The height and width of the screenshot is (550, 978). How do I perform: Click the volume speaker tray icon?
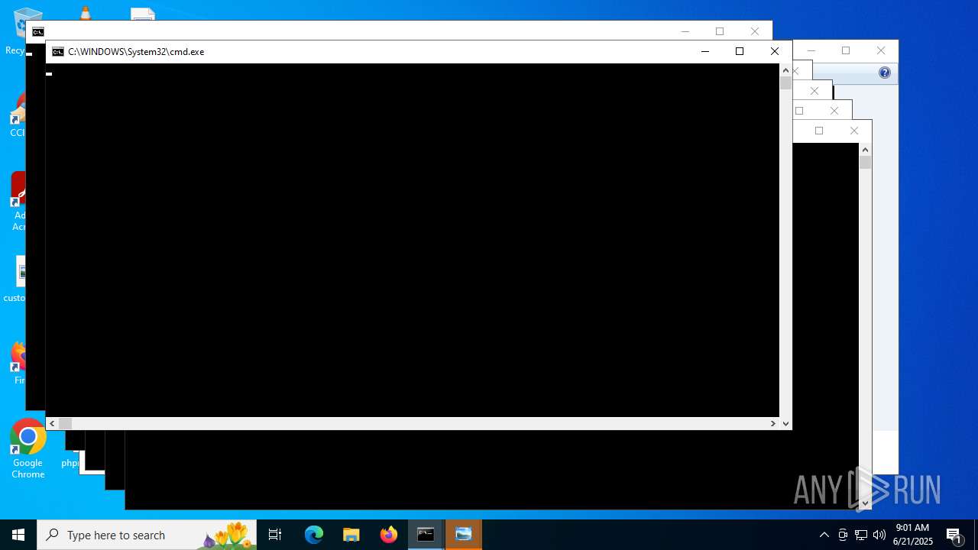coord(879,535)
